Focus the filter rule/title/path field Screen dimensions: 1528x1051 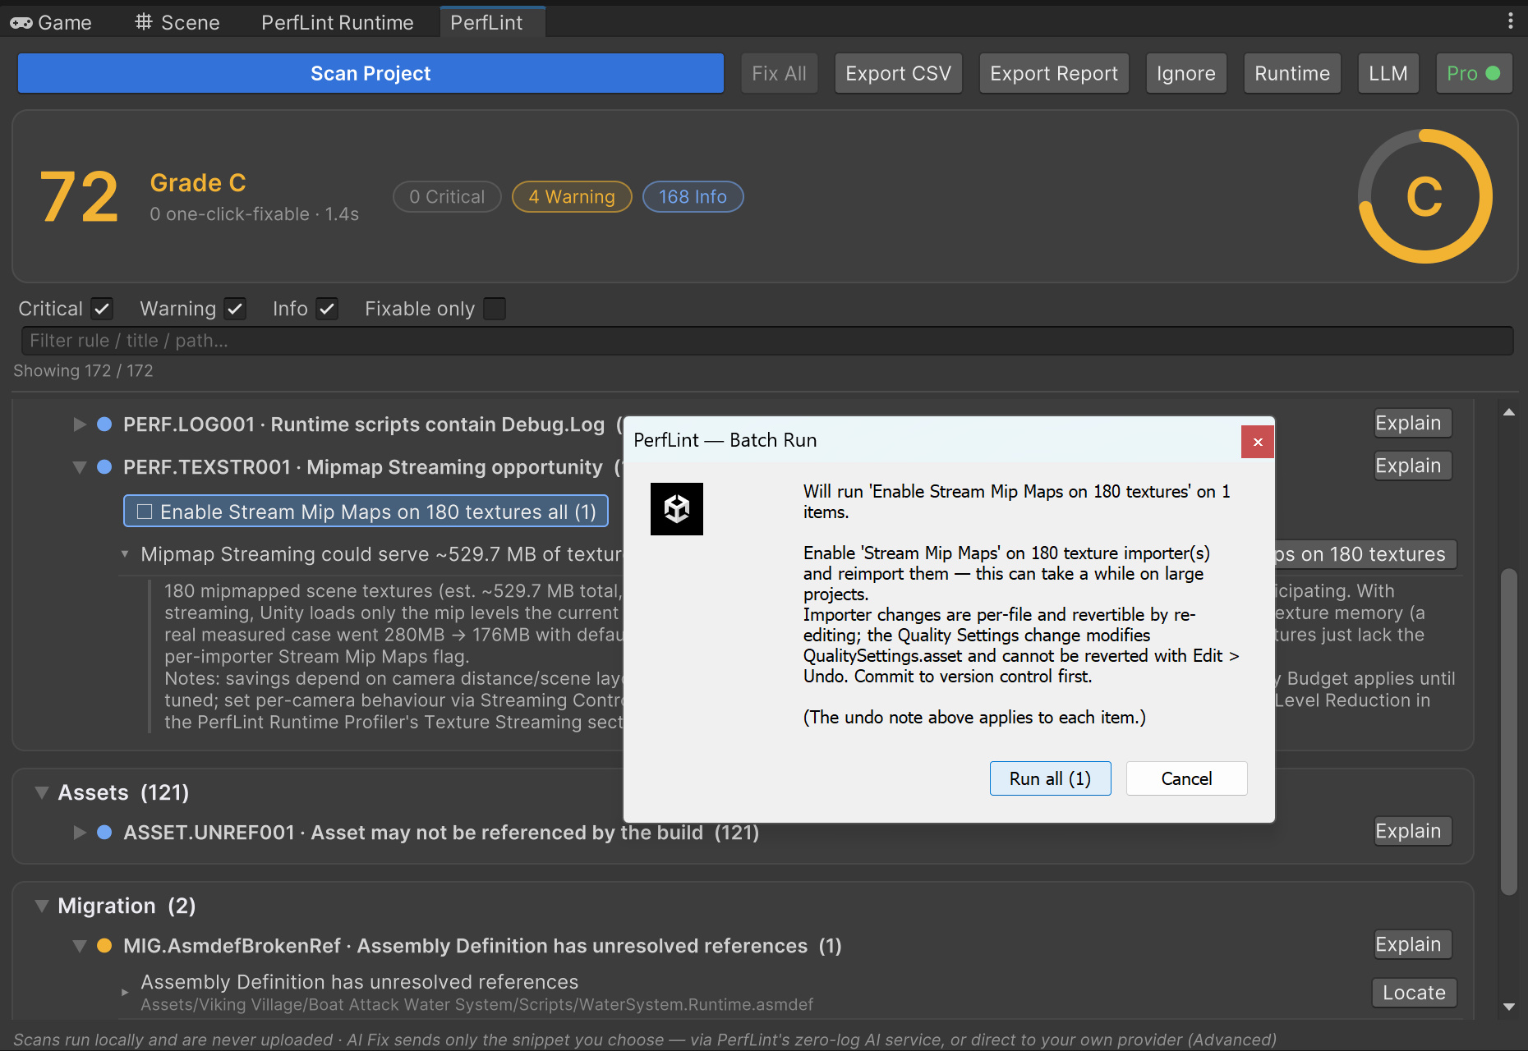pyautogui.click(x=766, y=341)
